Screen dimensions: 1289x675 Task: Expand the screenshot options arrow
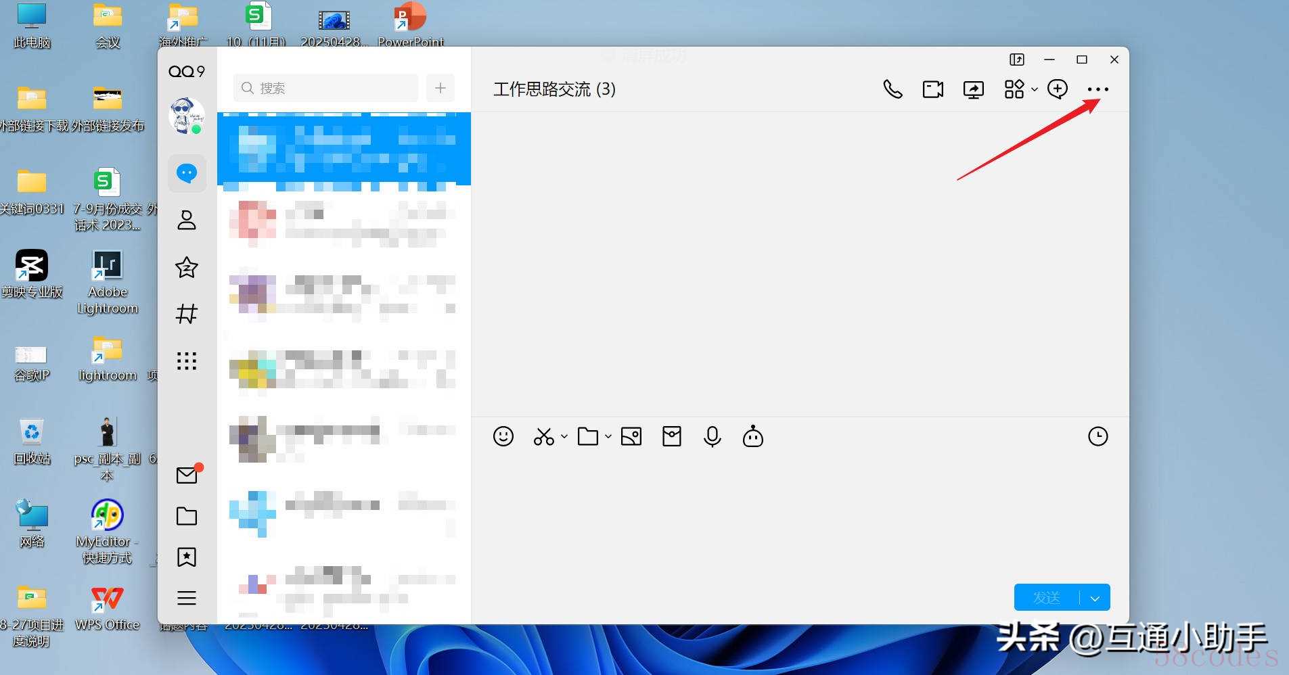[564, 436]
